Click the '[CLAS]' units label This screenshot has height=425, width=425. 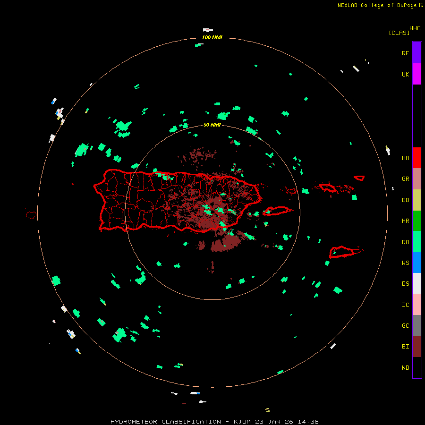(399, 33)
